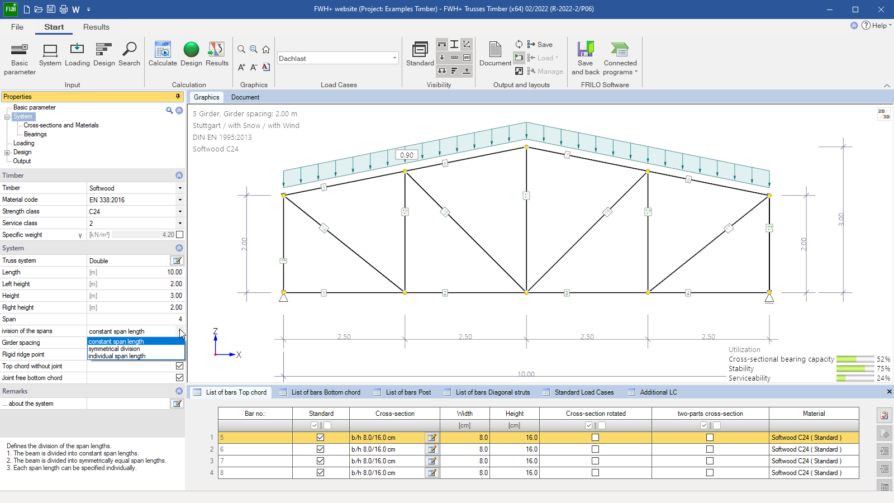Open Connected programs dropdown
The width and height of the screenshot is (894, 503).
620,58
